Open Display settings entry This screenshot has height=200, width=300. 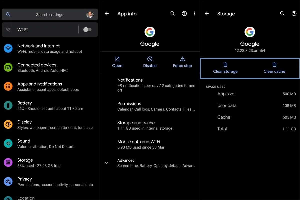point(50,124)
